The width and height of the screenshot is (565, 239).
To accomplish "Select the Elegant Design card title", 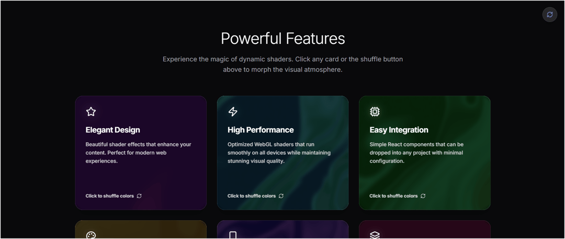I will [113, 130].
